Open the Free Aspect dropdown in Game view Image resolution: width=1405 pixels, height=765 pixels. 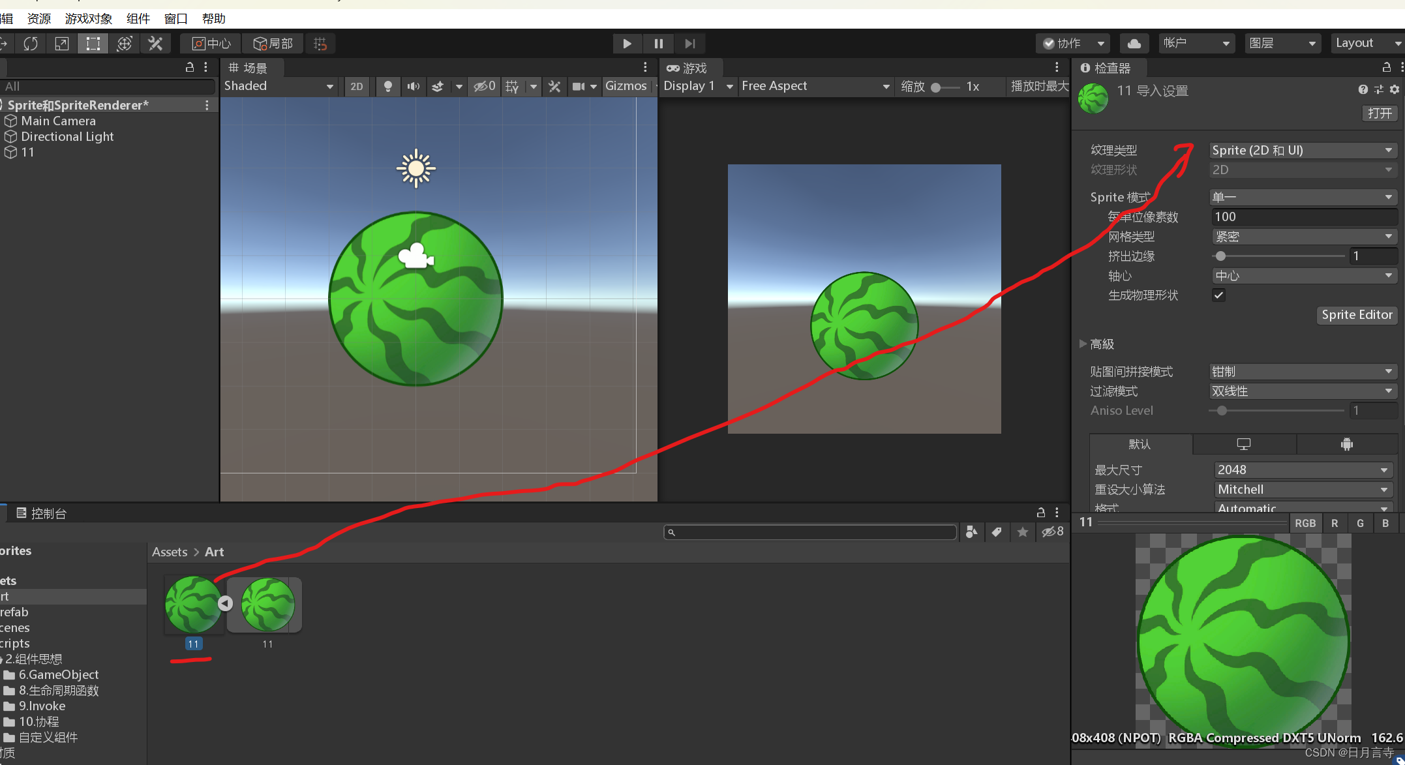tap(814, 86)
